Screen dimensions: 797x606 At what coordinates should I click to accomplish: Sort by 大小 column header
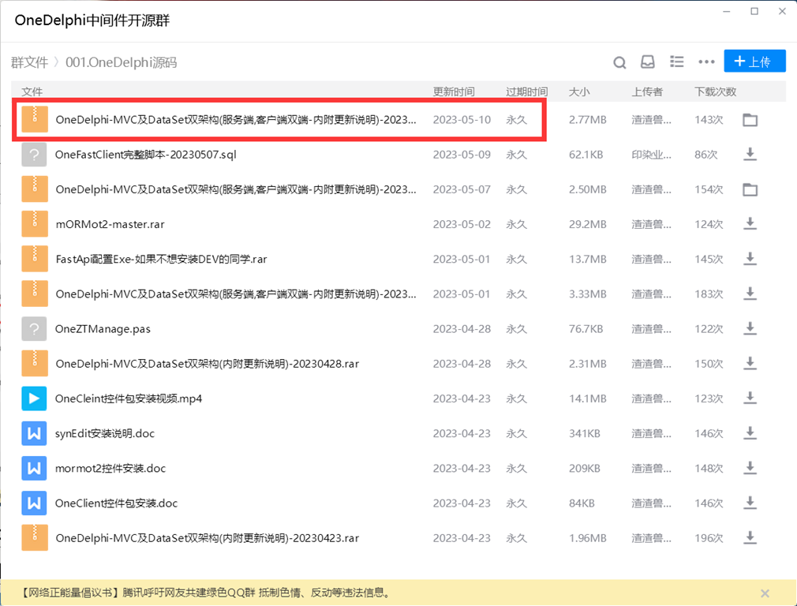579,92
